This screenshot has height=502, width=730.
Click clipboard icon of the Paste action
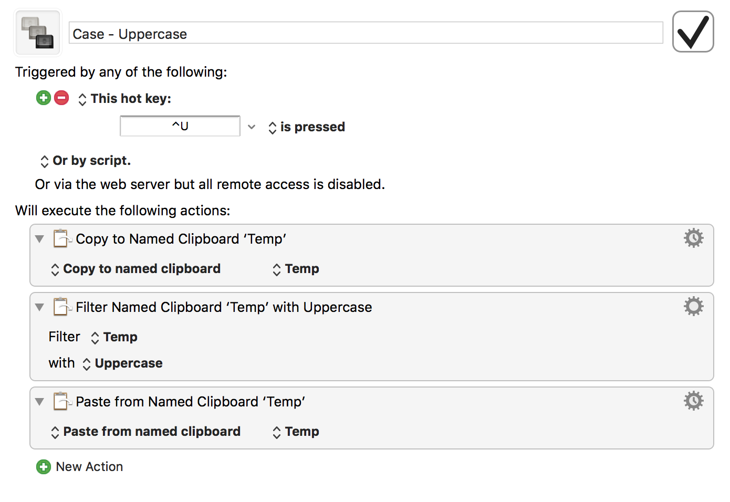point(62,401)
